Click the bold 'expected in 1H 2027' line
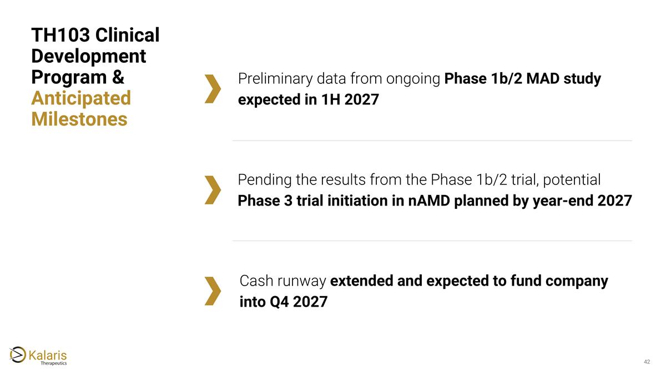Image resolution: width=666 pixels, height=375 pixels. coord(308,100)
